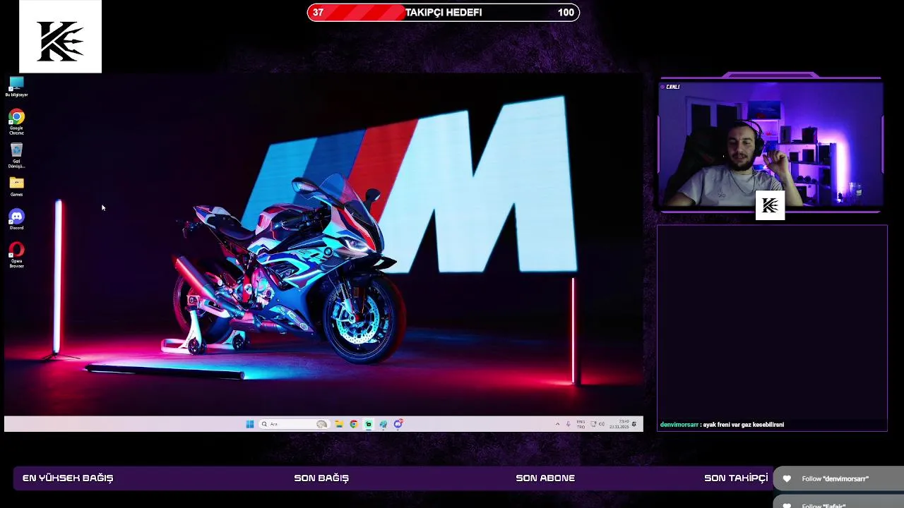This screenshot has width=904, height=508.
Task: Select the Opera Browser desktop shortcut
Action: [x=16, y=255]
